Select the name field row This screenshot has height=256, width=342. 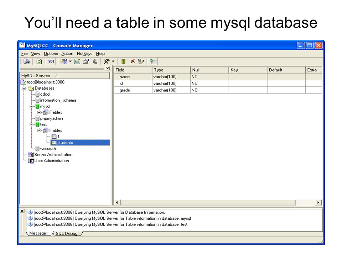coord(218,77)
